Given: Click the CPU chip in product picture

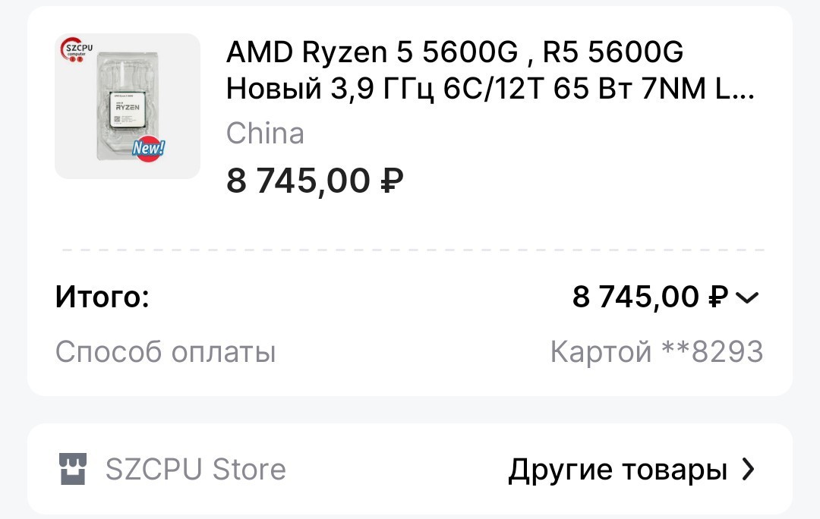Looking at the screenshot, I should (x=128, y=110).
